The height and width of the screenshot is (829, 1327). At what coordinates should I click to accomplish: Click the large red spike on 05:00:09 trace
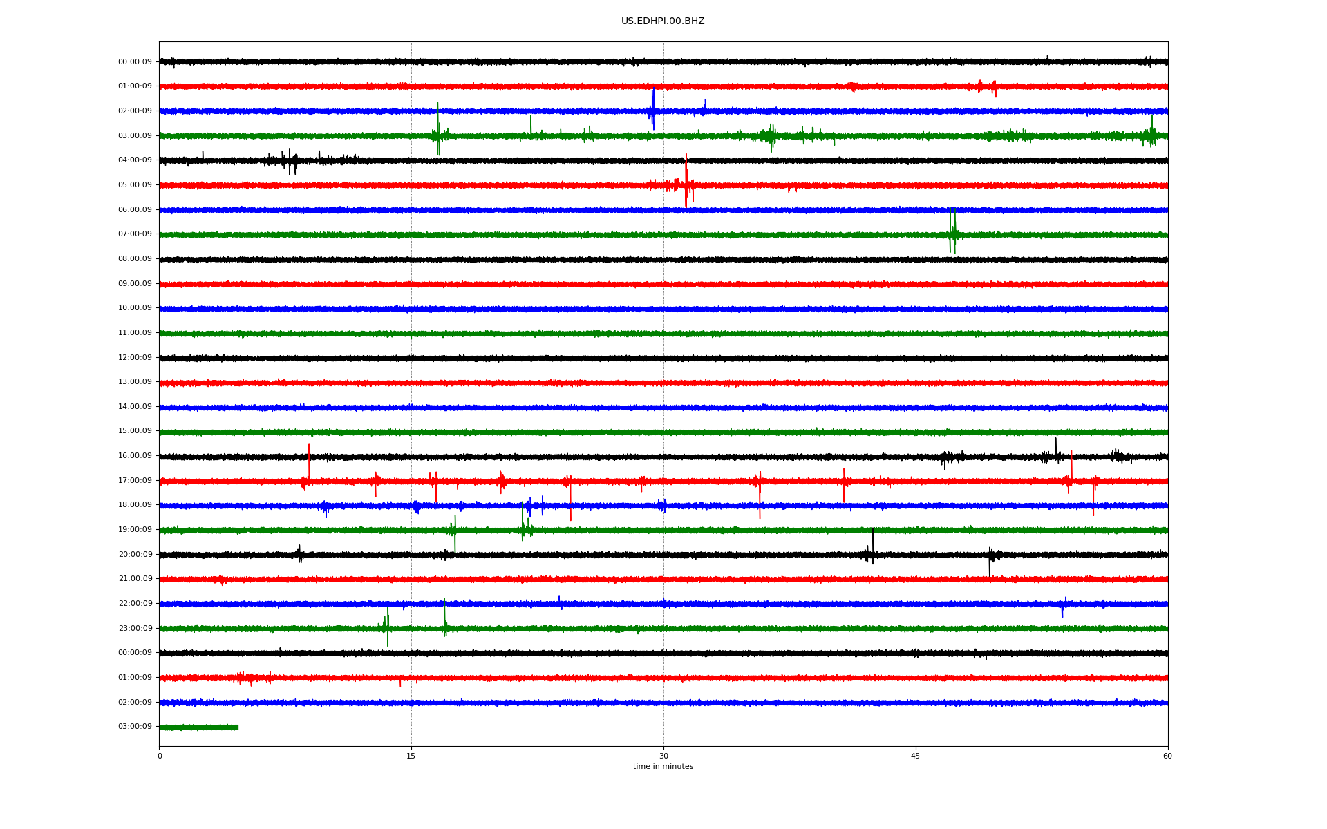(686, 181)
